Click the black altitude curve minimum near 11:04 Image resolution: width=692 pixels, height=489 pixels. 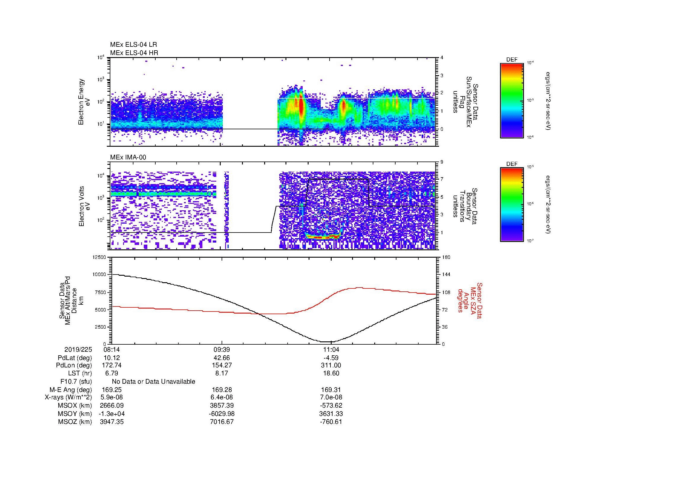(x=328, y=342)
